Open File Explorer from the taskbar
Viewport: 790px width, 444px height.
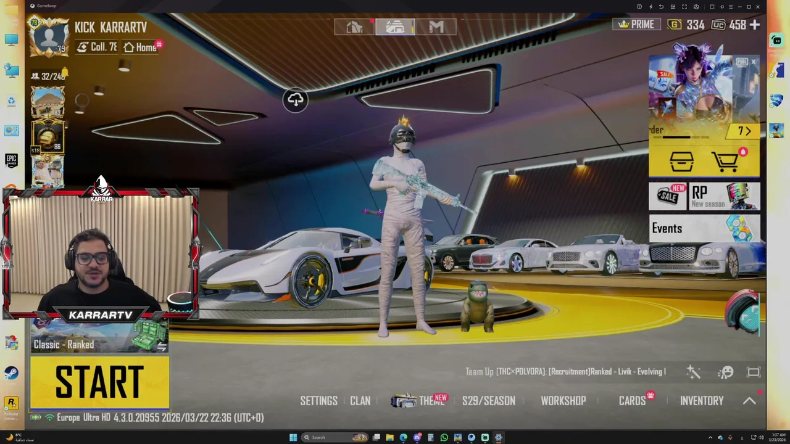[389, 437]
